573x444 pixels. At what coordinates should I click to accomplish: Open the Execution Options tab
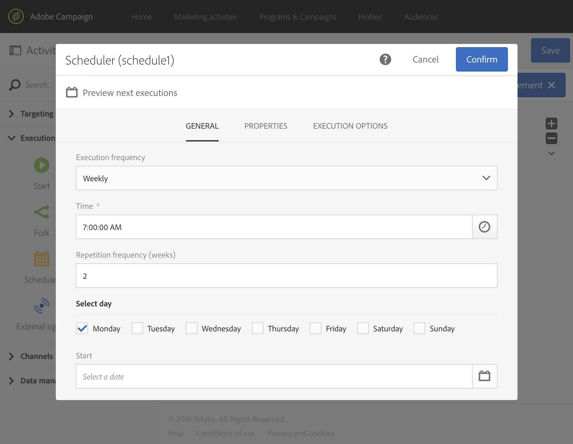click(x=350, y=126)
